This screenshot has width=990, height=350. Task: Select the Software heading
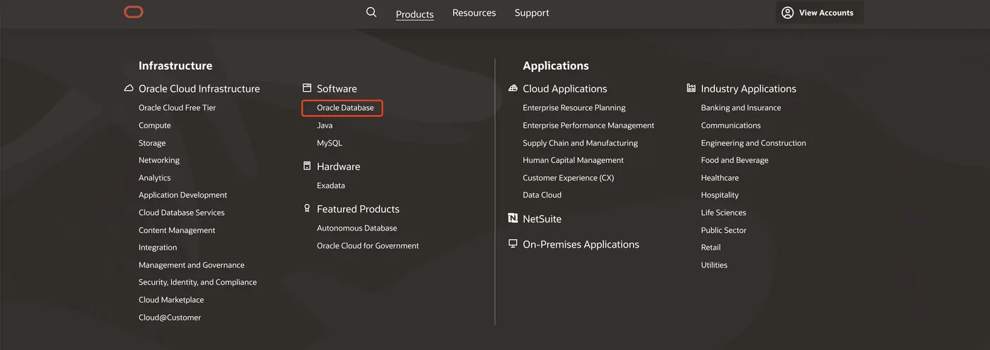pos(337,89)
